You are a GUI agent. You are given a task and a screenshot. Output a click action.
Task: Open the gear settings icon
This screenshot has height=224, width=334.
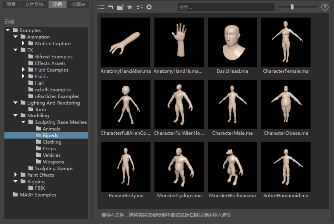[149, 7]
